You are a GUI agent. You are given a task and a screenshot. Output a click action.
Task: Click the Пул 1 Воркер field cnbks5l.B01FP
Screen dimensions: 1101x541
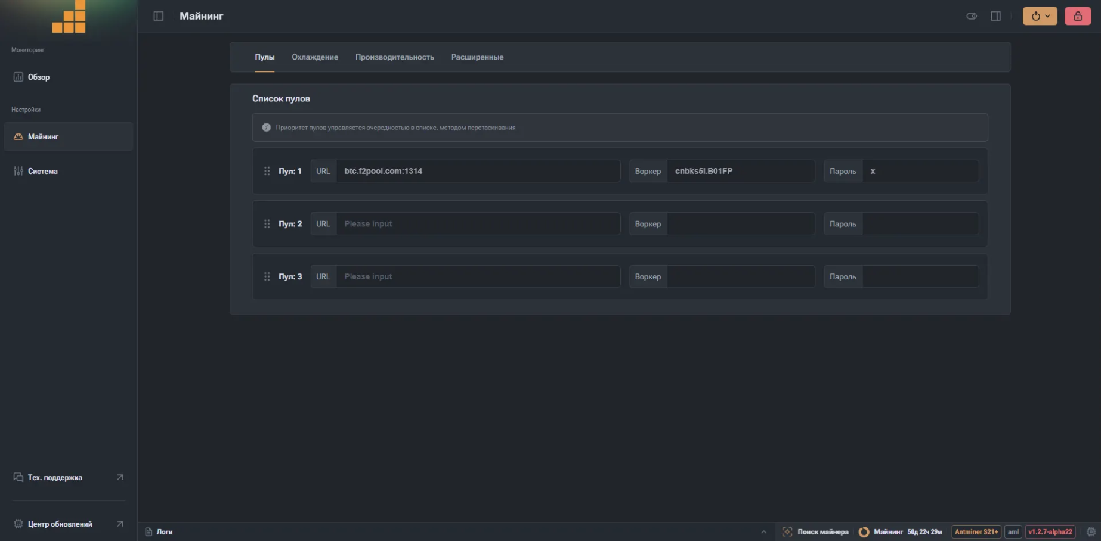741,171
